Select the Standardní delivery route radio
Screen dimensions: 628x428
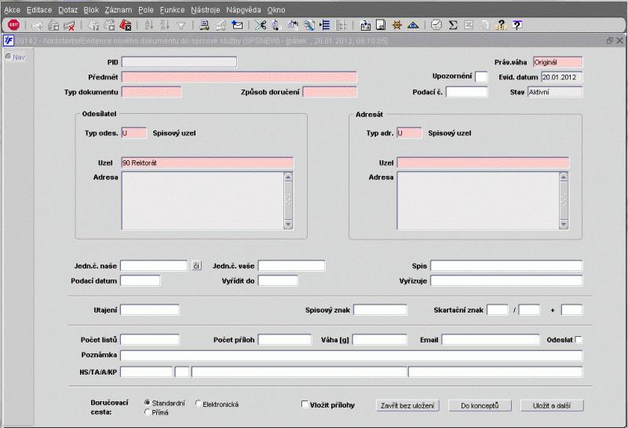coord(147,402)
